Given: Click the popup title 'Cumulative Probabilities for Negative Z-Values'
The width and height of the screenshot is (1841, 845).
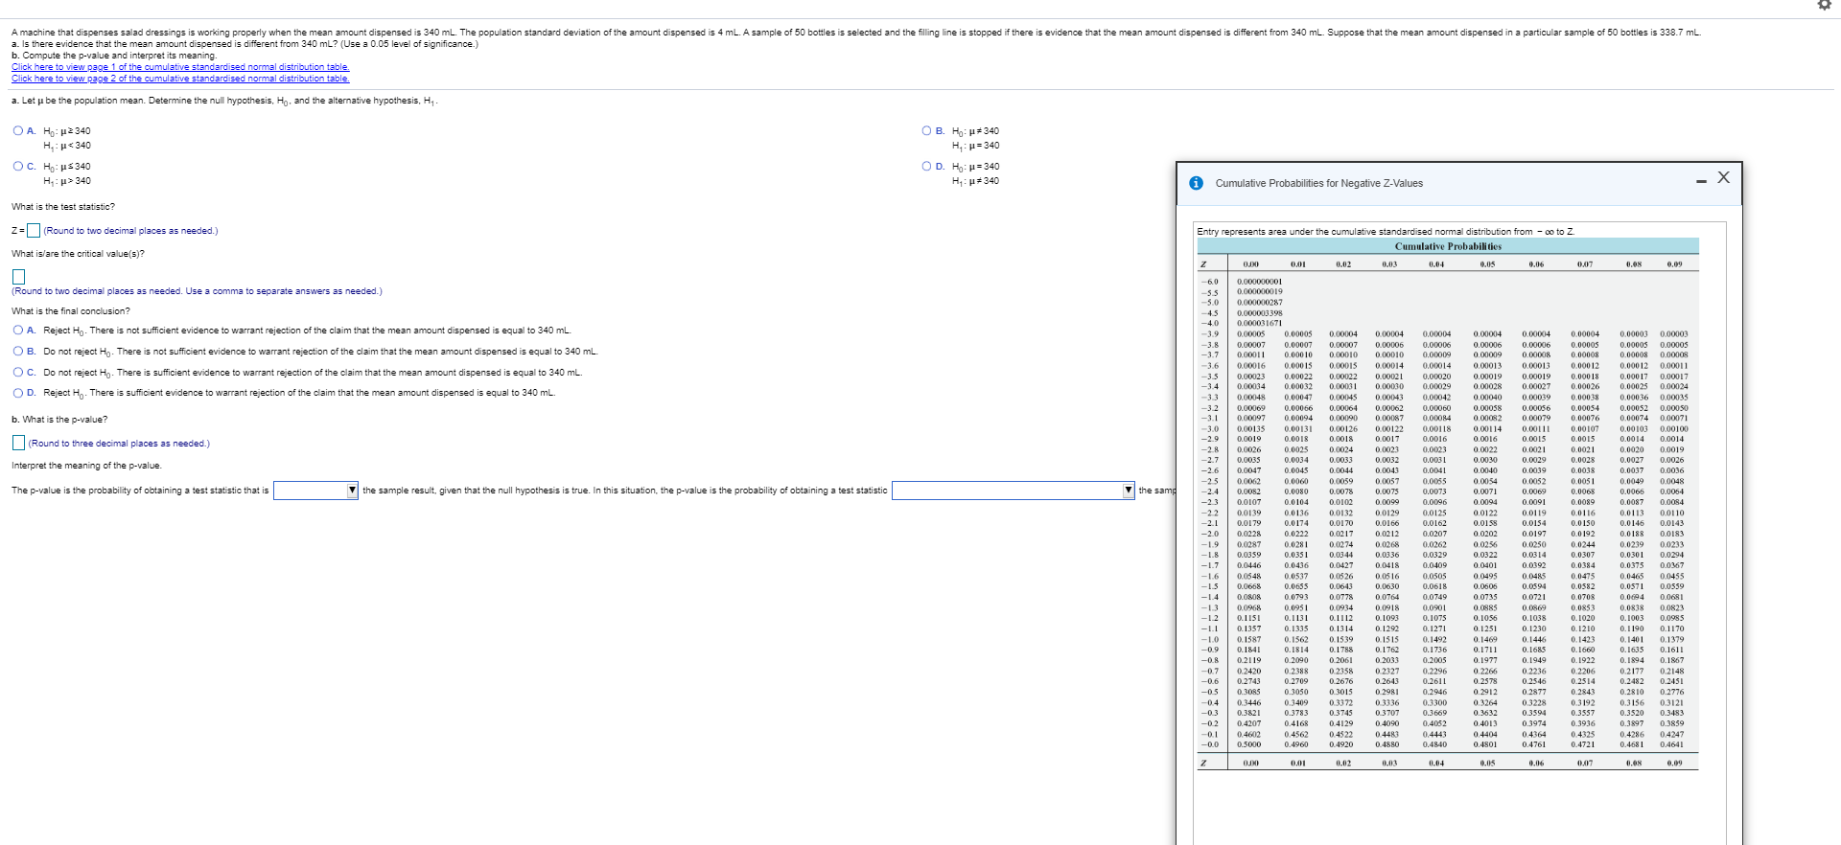Looking at the screenshot, I should coord(1318,184).
